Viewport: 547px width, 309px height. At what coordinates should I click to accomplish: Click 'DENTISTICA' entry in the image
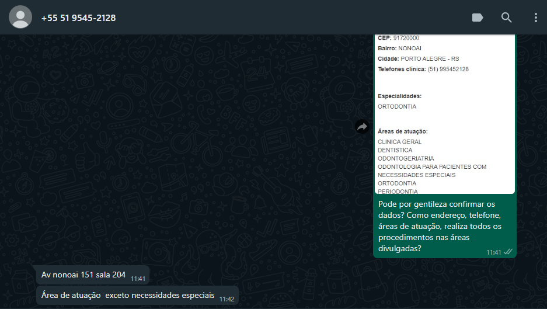pos(395,150)
